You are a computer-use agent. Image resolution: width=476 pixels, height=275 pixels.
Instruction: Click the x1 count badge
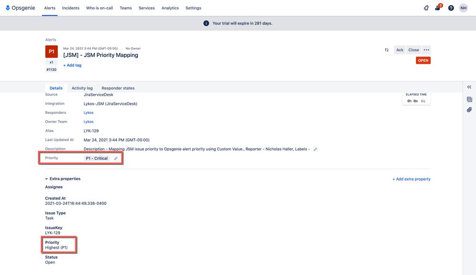pos(52,62)
